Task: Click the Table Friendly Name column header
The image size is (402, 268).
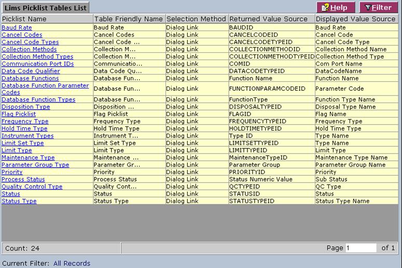Action: 129,19
